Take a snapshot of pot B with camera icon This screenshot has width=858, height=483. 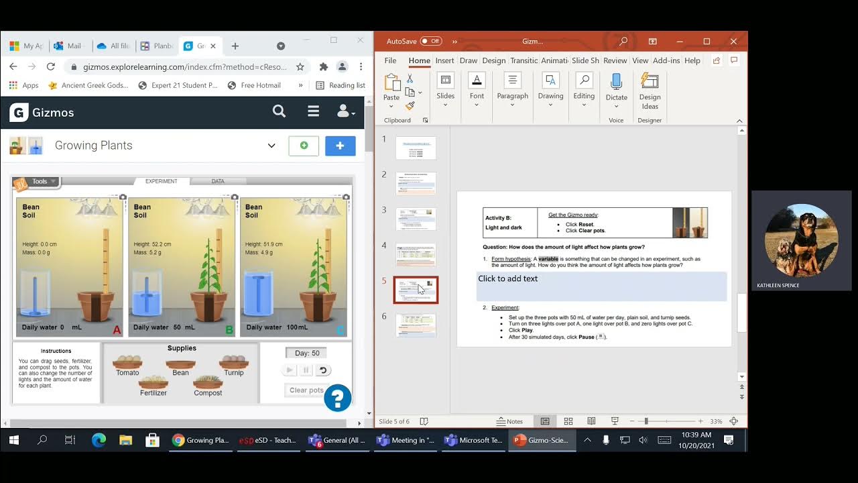[235, 197]
